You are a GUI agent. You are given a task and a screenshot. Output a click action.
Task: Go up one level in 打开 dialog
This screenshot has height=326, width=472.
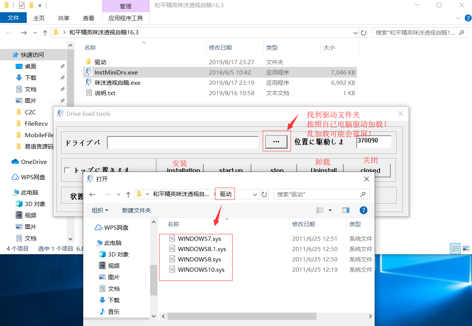pos(128,195)
